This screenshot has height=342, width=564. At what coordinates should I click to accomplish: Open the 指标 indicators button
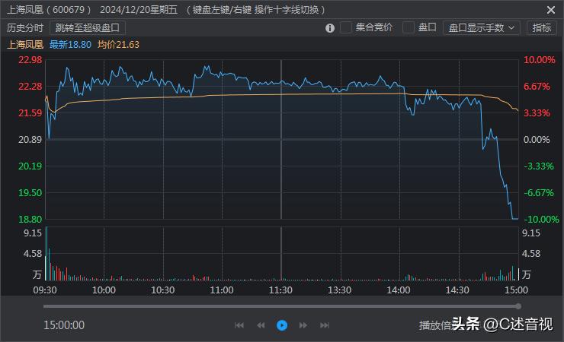(542, 27)
